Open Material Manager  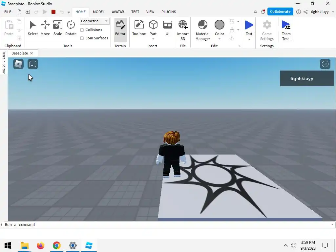coord(203,30)
